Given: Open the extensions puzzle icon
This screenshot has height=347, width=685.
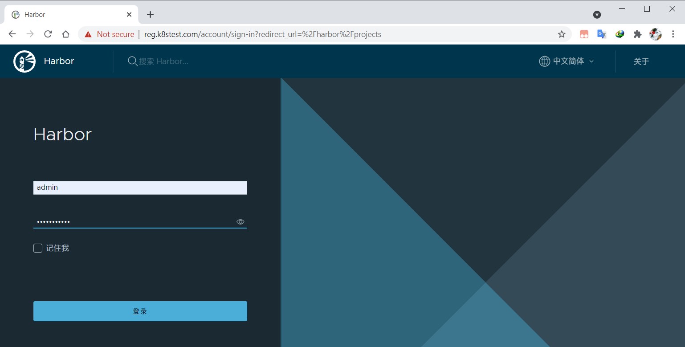Looking at the screenshot, I should [637, 34].
